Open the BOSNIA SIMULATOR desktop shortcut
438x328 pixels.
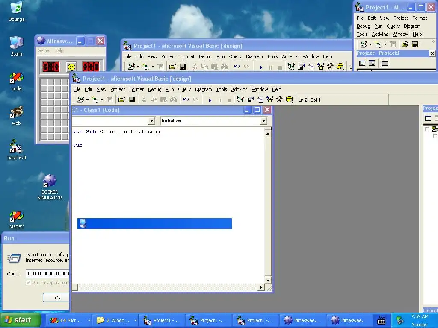tap(50, 187)
